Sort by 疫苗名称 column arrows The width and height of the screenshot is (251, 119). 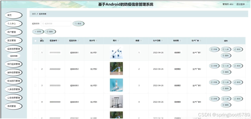(x=78, y=41)
